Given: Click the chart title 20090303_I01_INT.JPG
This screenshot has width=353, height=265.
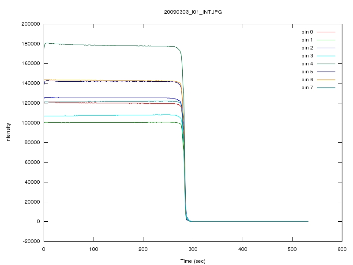Looking at the screenshot, I should point(193,12).
